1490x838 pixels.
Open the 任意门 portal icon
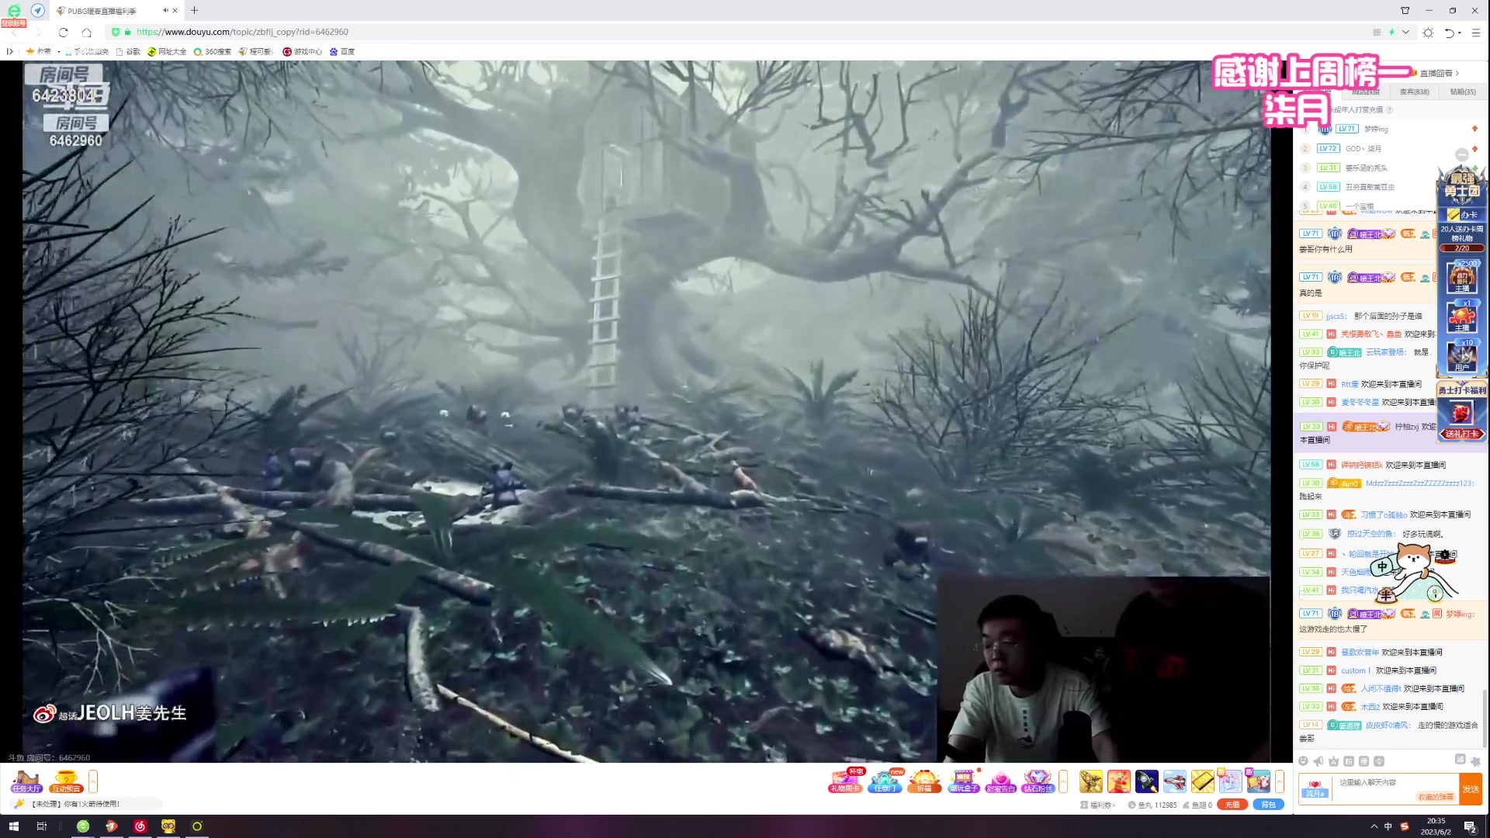click(x=884, y=781)
